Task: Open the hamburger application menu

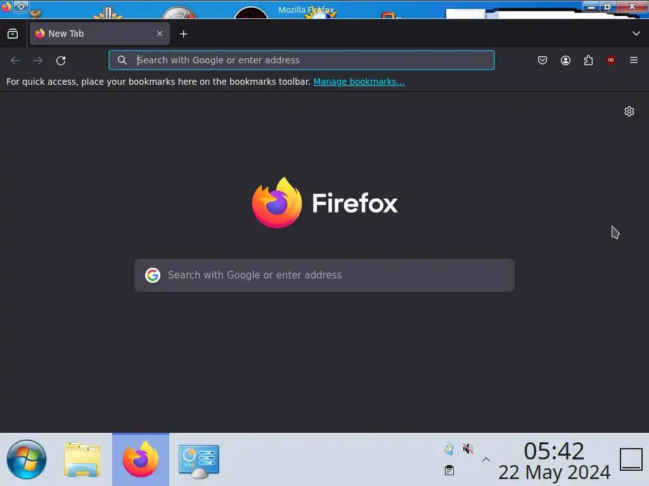Action: 634,60
